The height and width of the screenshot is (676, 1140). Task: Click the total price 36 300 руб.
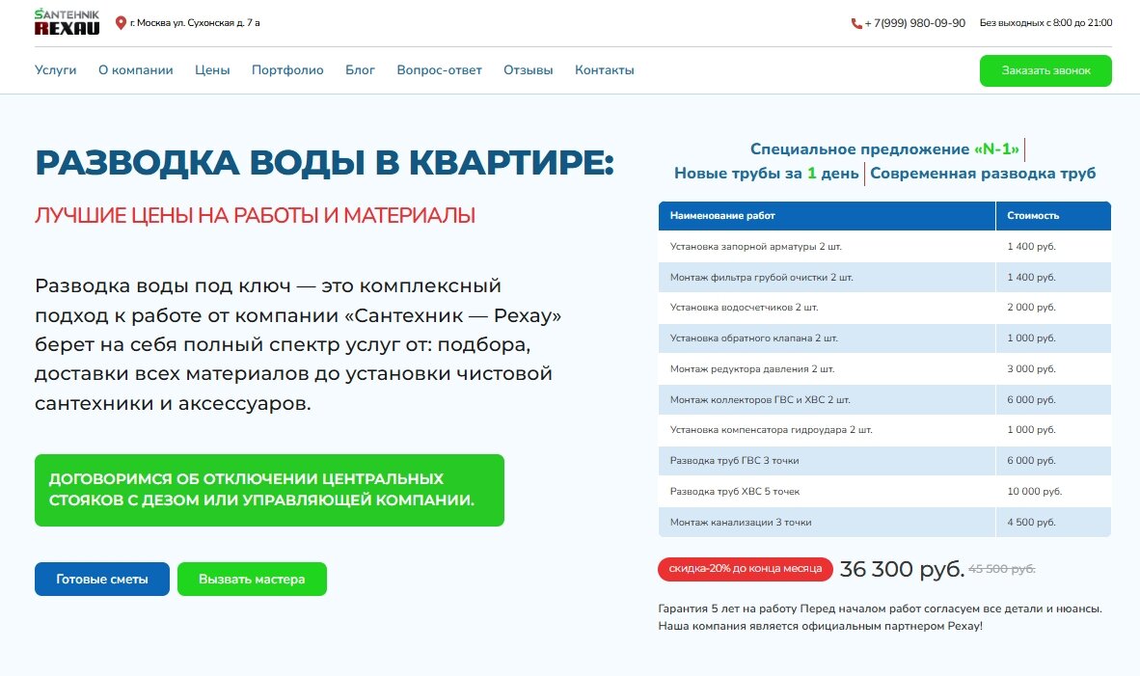pos(902,569)
